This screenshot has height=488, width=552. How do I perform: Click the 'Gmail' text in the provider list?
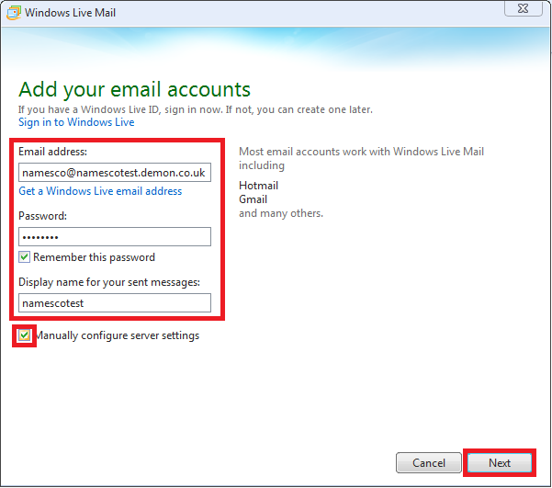coord(253,199)
